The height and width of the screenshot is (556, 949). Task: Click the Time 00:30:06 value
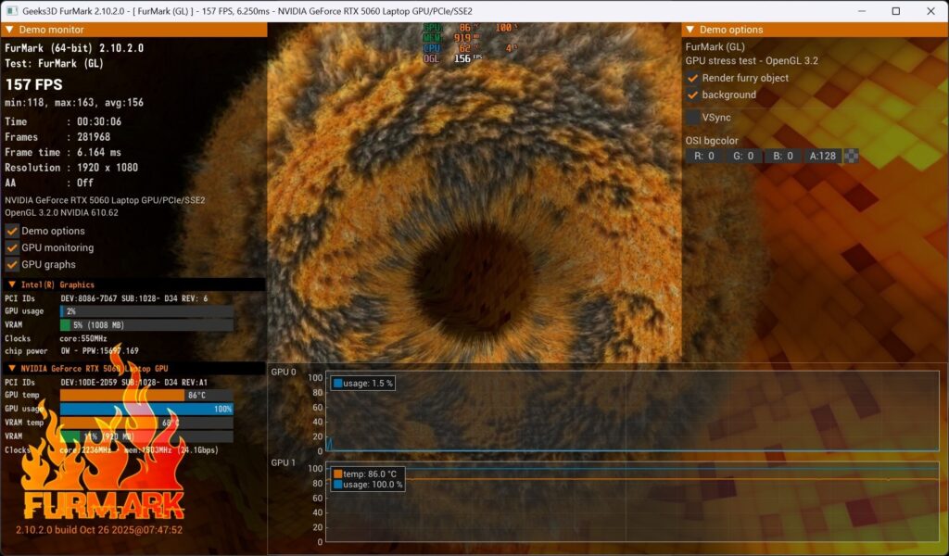pyautogui.click(x=99, y=121)
